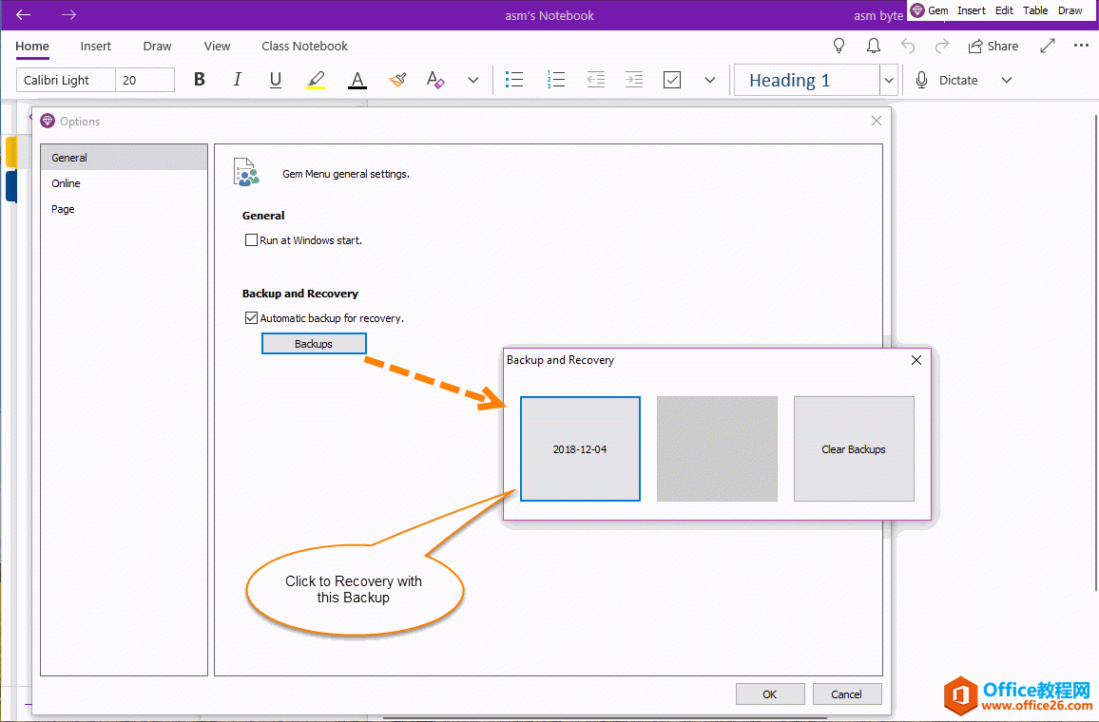Underline the selected text
The width and height of the screenshot is (1099, 722).
[x=275, y=79]
